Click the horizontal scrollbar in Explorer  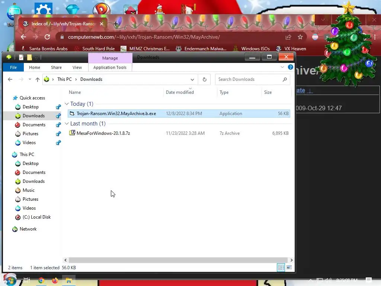point(178,260)
